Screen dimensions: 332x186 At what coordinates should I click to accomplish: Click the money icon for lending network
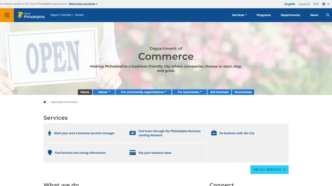pyautogui.click(x=133, y=133)
